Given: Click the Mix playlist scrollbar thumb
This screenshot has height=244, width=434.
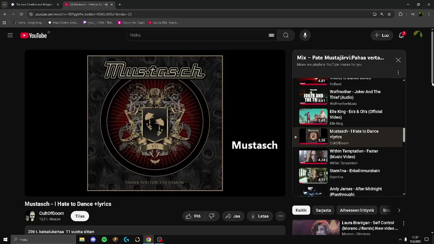Looking at the screenshot, I should click(x=404, y=135).
